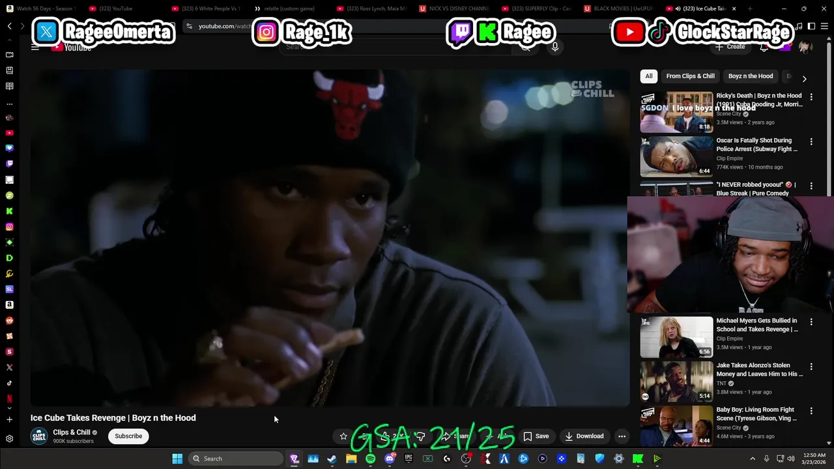Image resolution: width=834 pixels, height=469 pixels.
Task: Select the All filter chip
Action: pyautogui.click(x=649, y=76)
